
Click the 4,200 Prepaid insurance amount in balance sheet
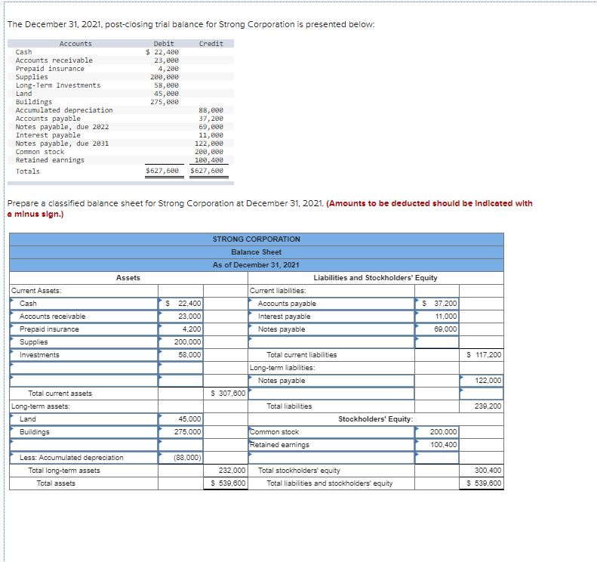point(181,329)
